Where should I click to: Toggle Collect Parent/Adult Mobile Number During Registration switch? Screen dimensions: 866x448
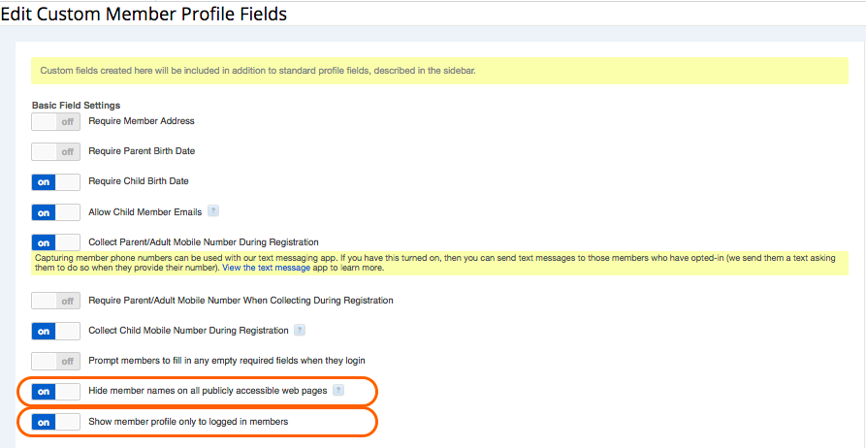[56, 242]
